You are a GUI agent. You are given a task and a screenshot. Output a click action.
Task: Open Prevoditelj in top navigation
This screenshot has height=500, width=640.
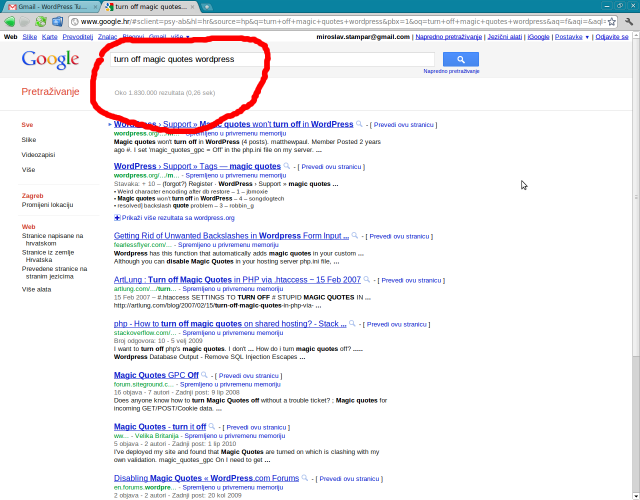[x=77, y=37]
